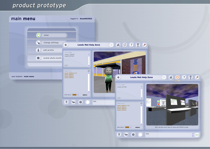The height and width of the screenshot is (149, 210).
Task: Click webcam icon in avatar-view window
Action: (73, 102)
